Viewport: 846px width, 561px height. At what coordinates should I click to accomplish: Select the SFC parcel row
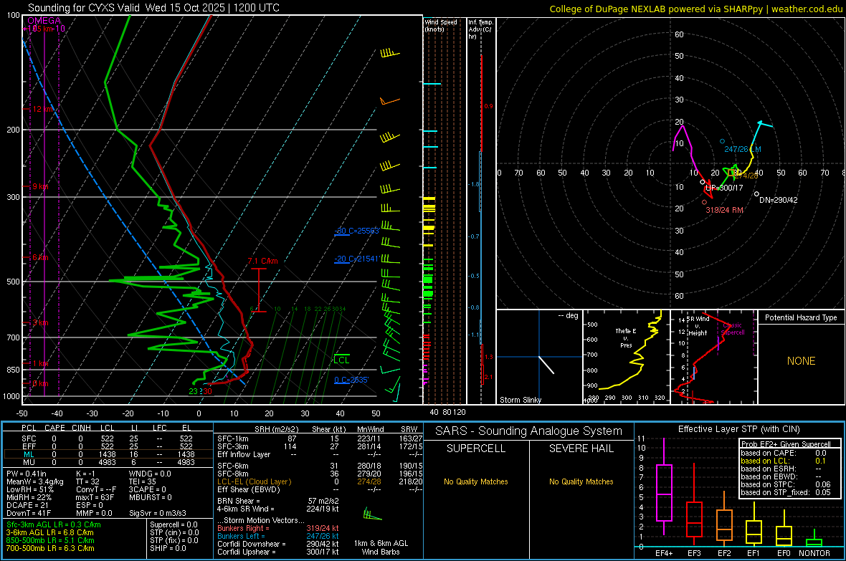coord(108,438)
